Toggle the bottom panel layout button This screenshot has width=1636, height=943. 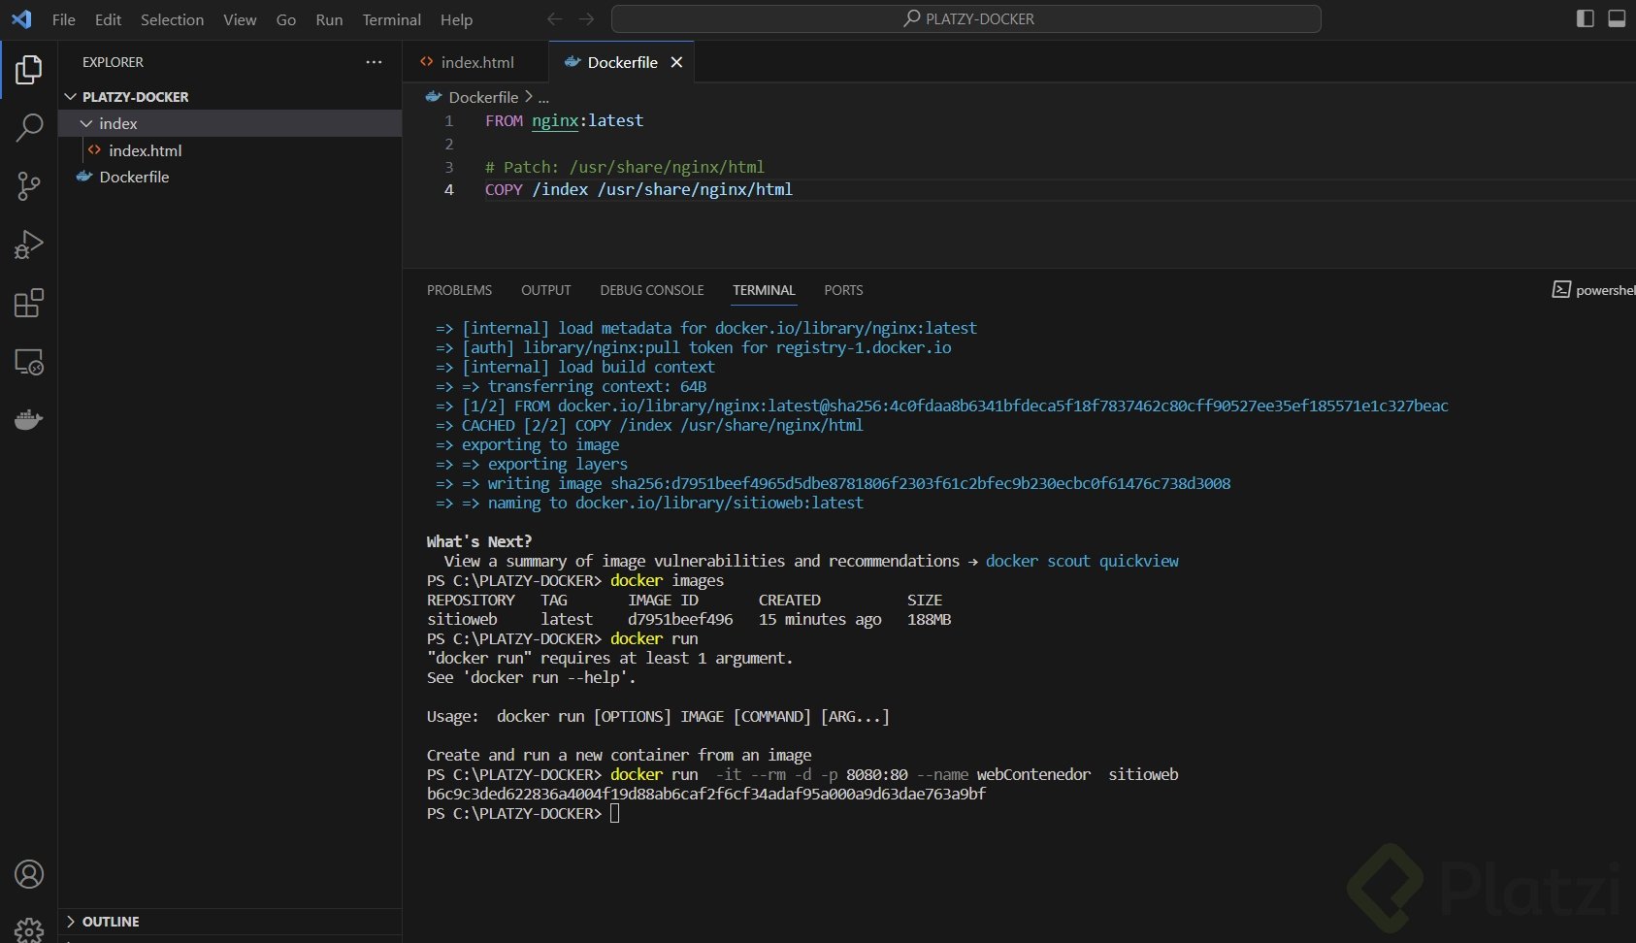(1617, 19)
